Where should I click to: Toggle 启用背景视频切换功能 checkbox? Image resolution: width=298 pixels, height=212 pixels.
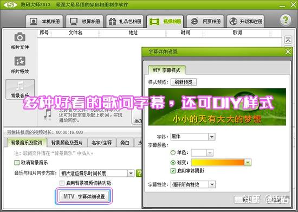[62, 183]
